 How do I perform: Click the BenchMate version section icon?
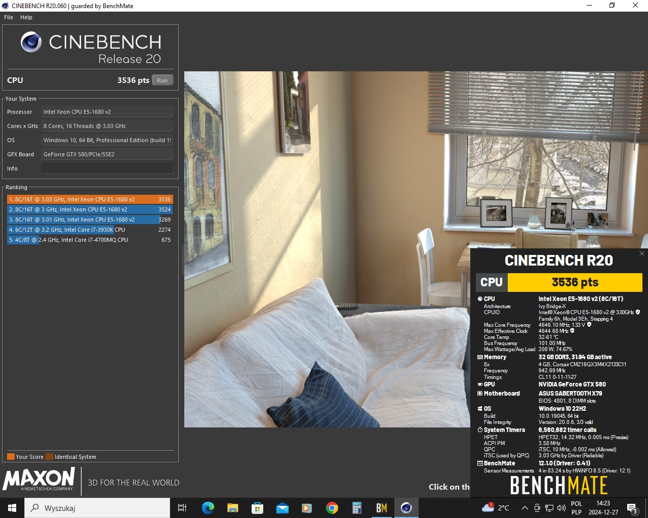pyautogui.click(x=480, y=463)
